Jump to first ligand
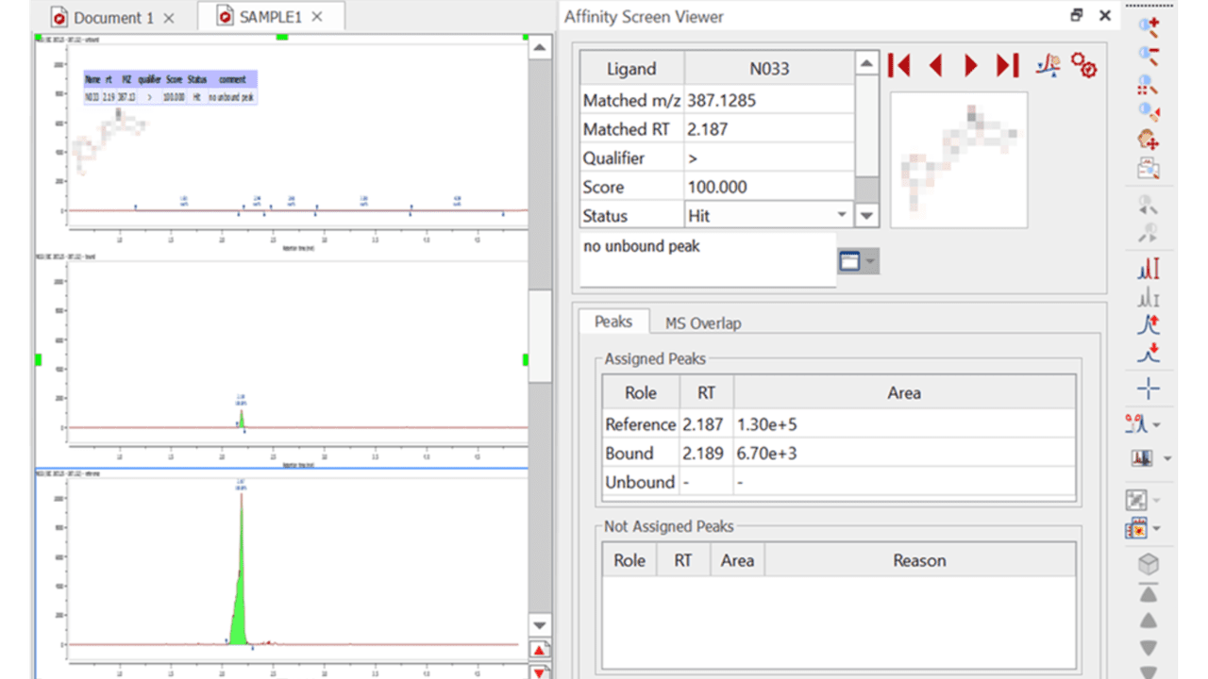 (899, 65)
